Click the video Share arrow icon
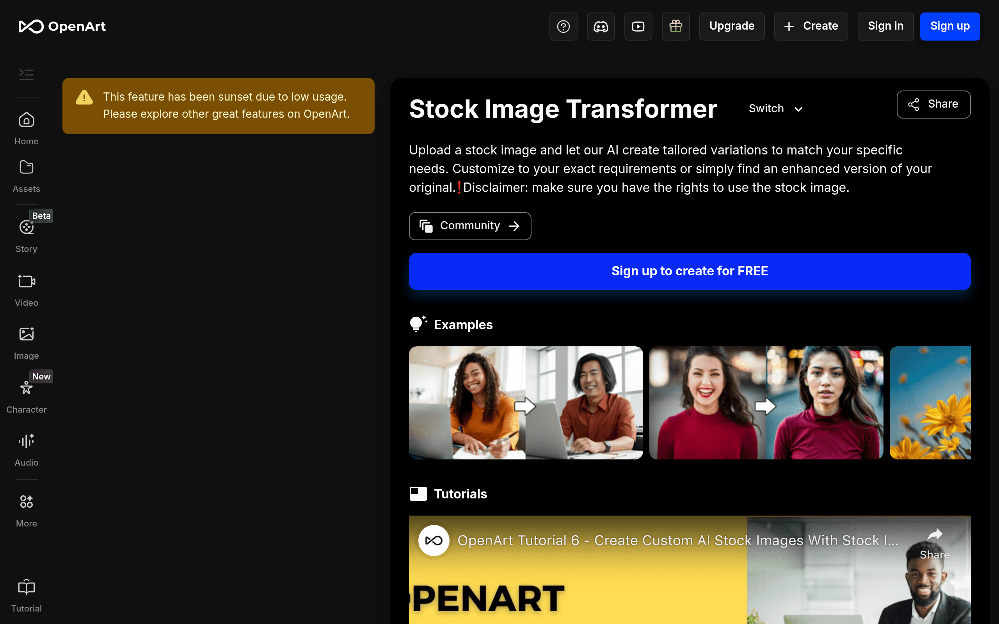 (x=935, y=535)
